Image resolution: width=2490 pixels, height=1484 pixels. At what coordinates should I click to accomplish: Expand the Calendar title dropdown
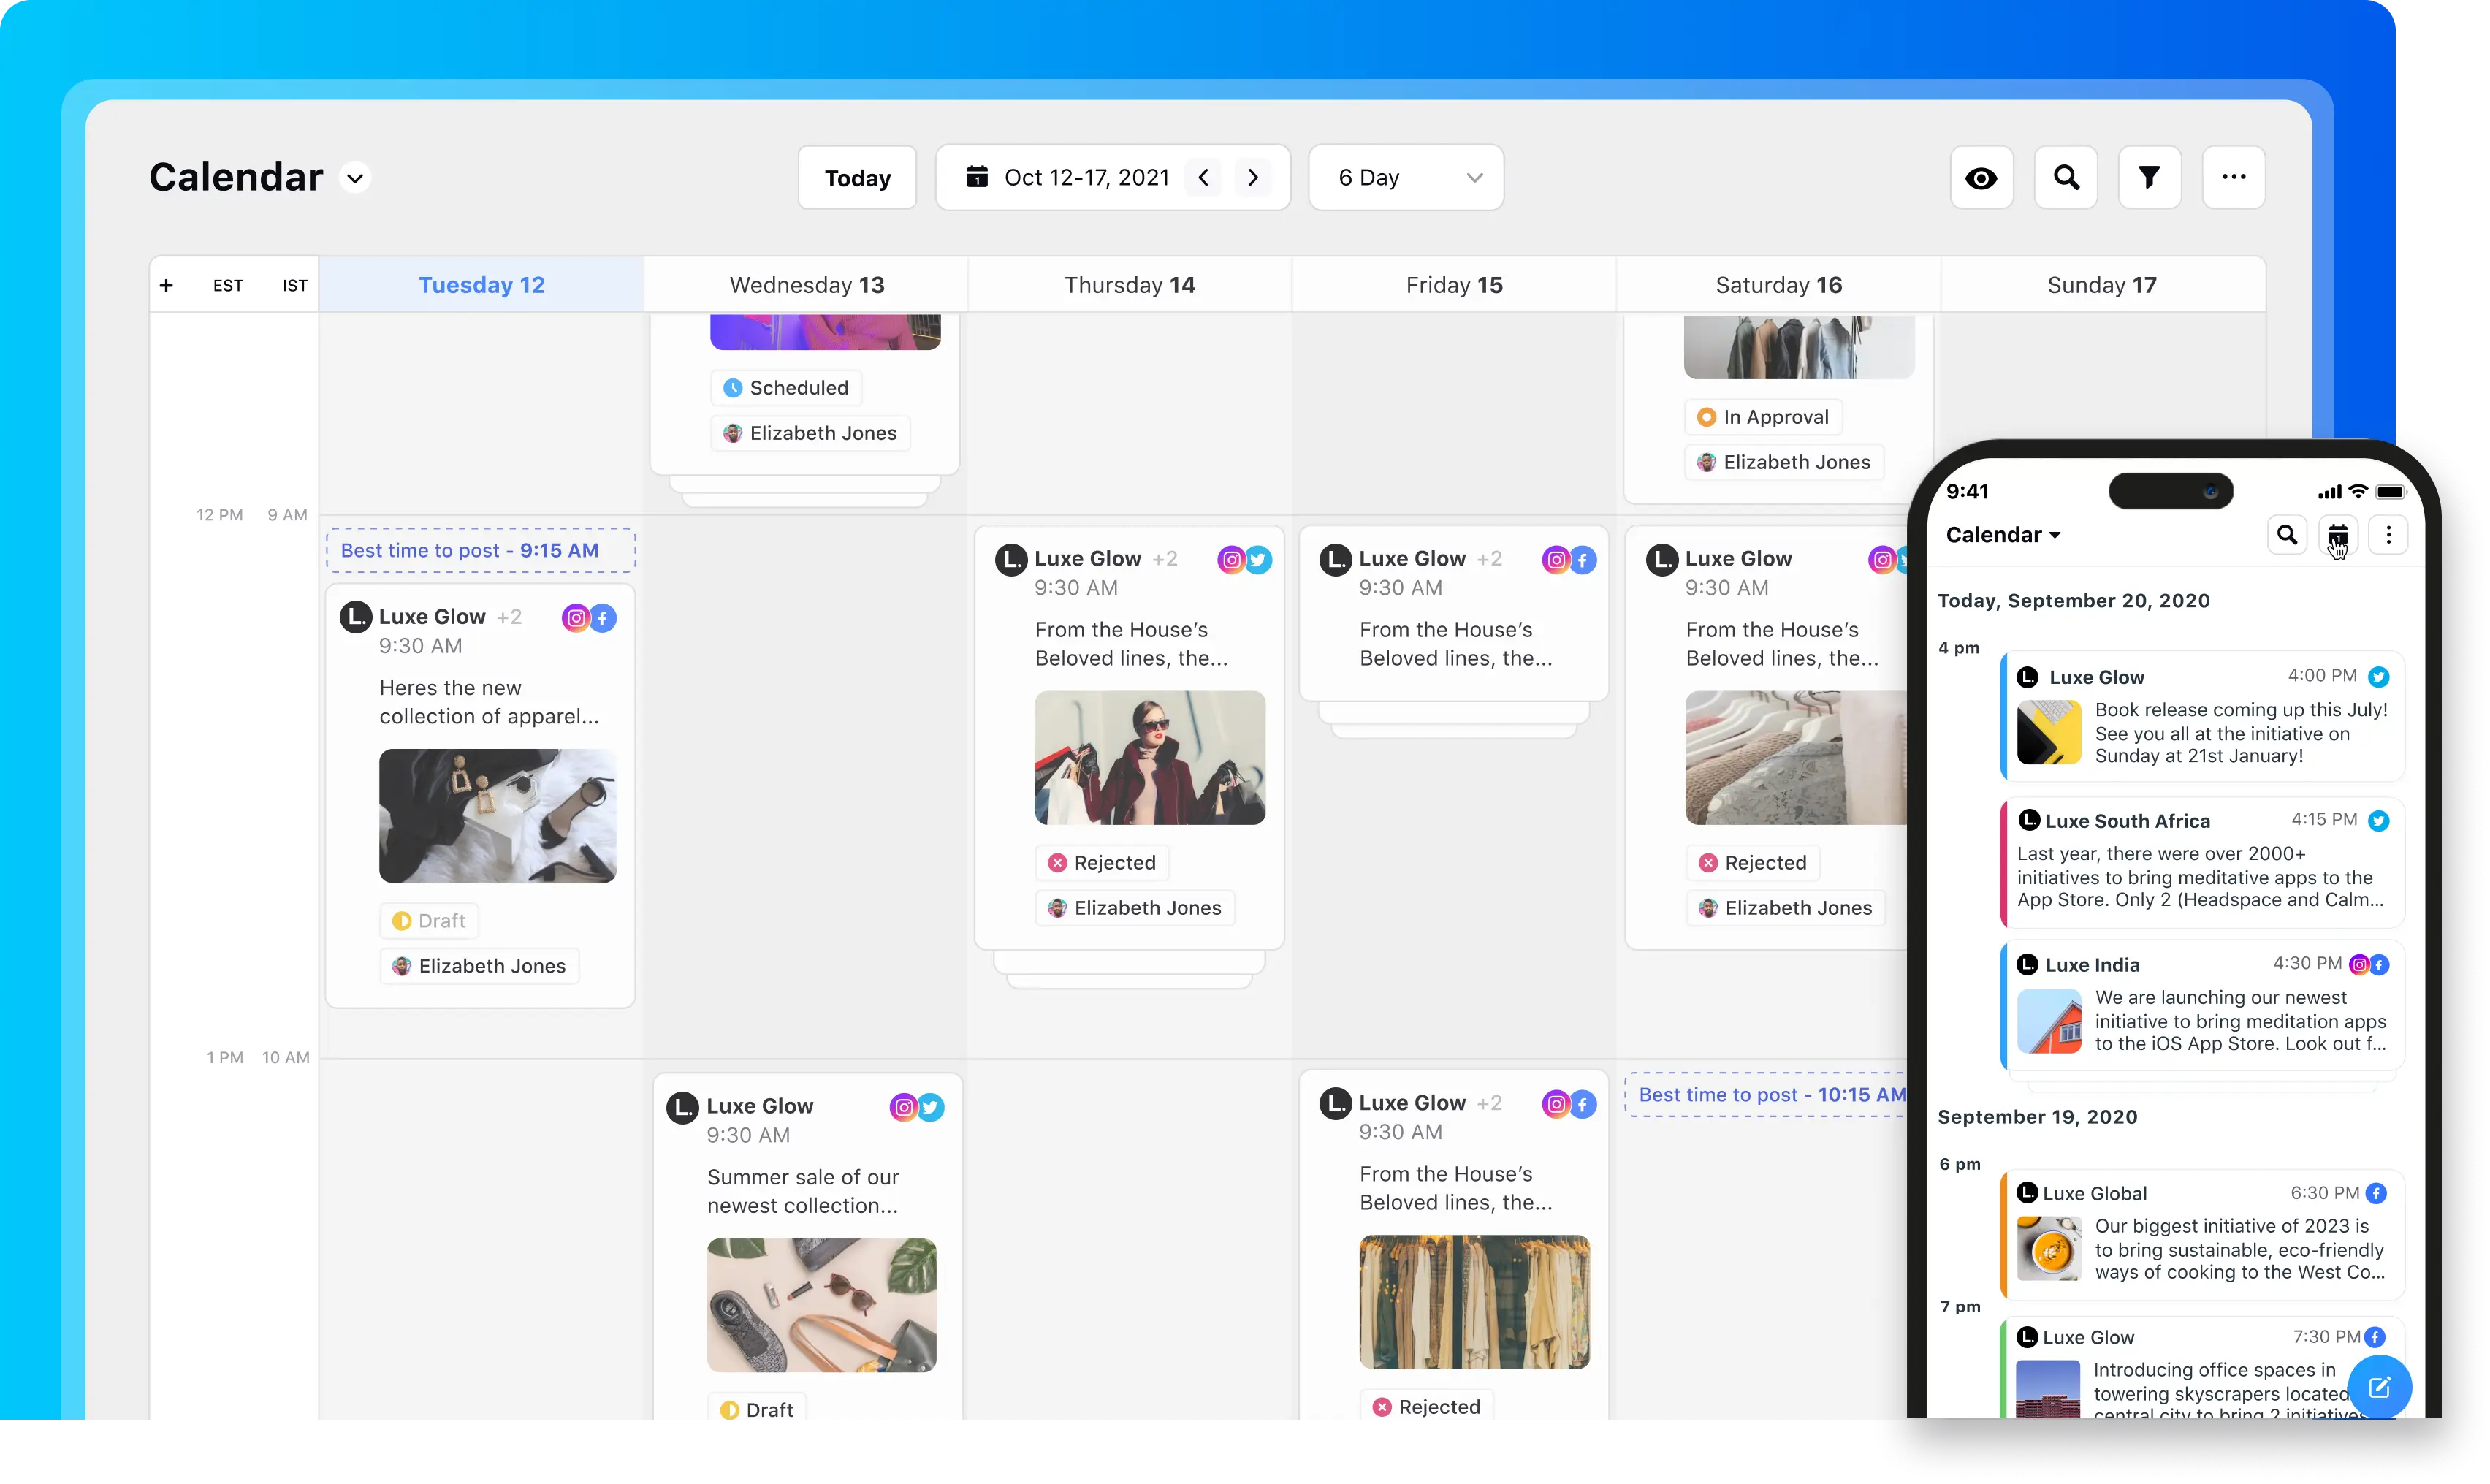pos(357,178)
